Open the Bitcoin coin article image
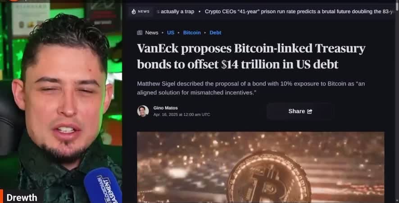The width and height of the screenshot is (399, 203). [261, 167]
